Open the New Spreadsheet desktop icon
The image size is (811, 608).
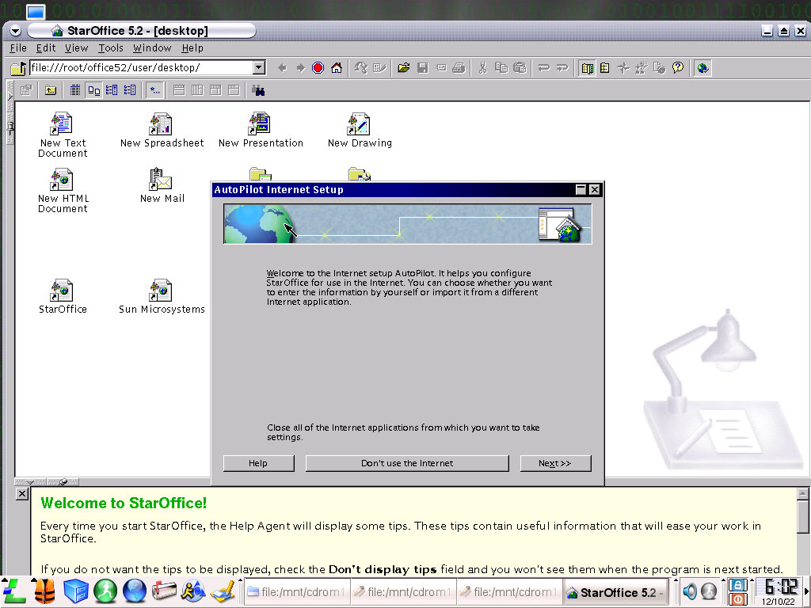pyautogui.click(x=162, y=130)
